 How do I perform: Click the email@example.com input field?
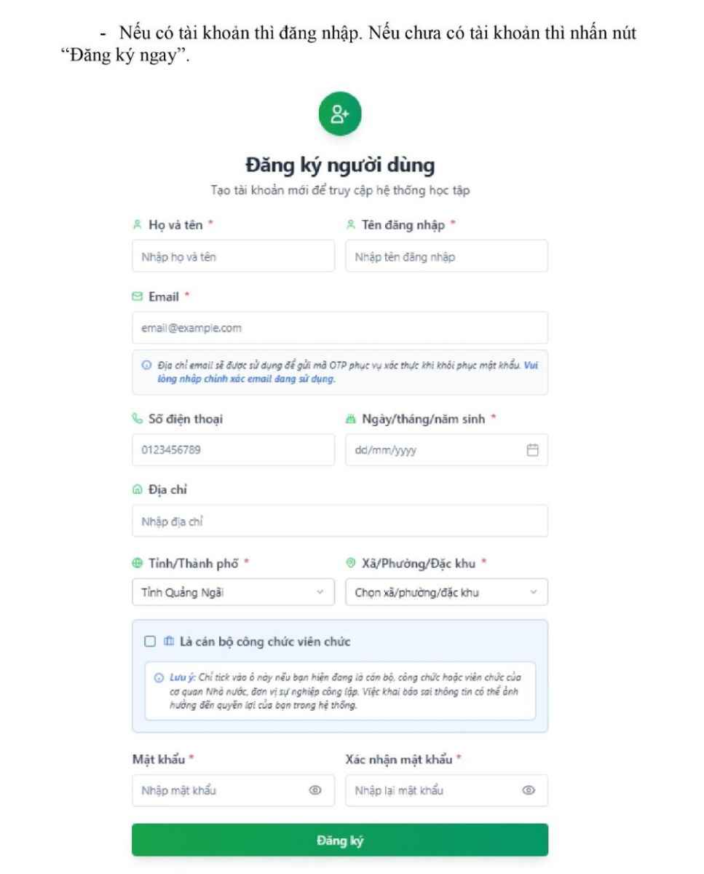pyautogui.click(x=339, y=328)
